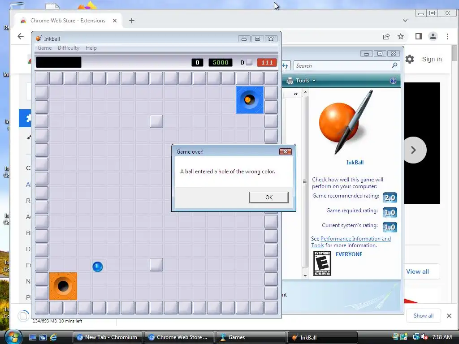459x344 pixels.
Task: Open the Difficulty menu in InkBall
Action: tap(68, 47)
